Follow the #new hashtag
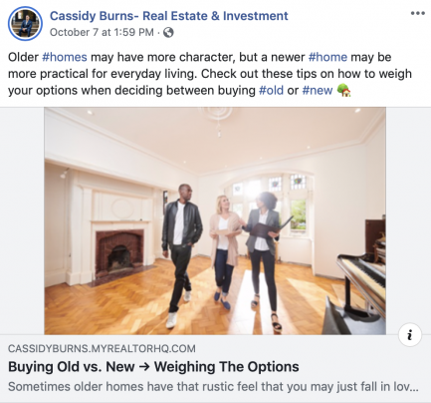Viewport: 431px width, 403px height. point(318,90)
